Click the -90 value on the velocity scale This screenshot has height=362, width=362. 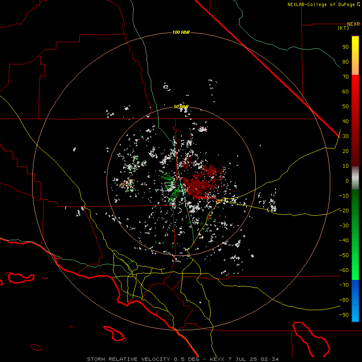344,315
